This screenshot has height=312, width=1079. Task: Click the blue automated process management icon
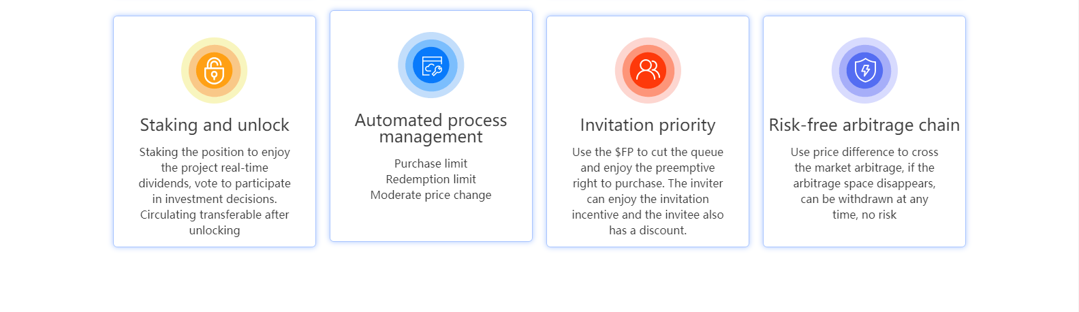[431, 65]
